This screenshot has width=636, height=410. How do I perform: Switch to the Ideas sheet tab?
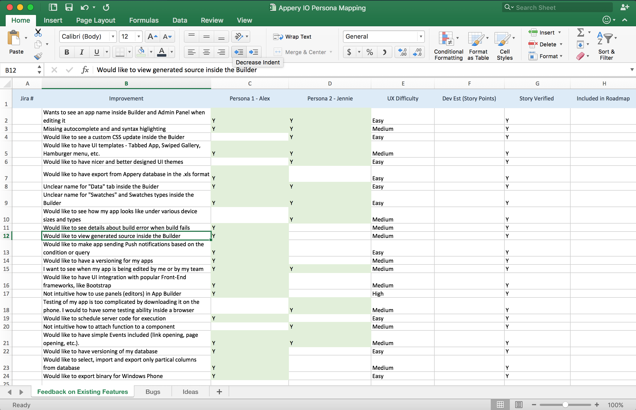point(190,392)
